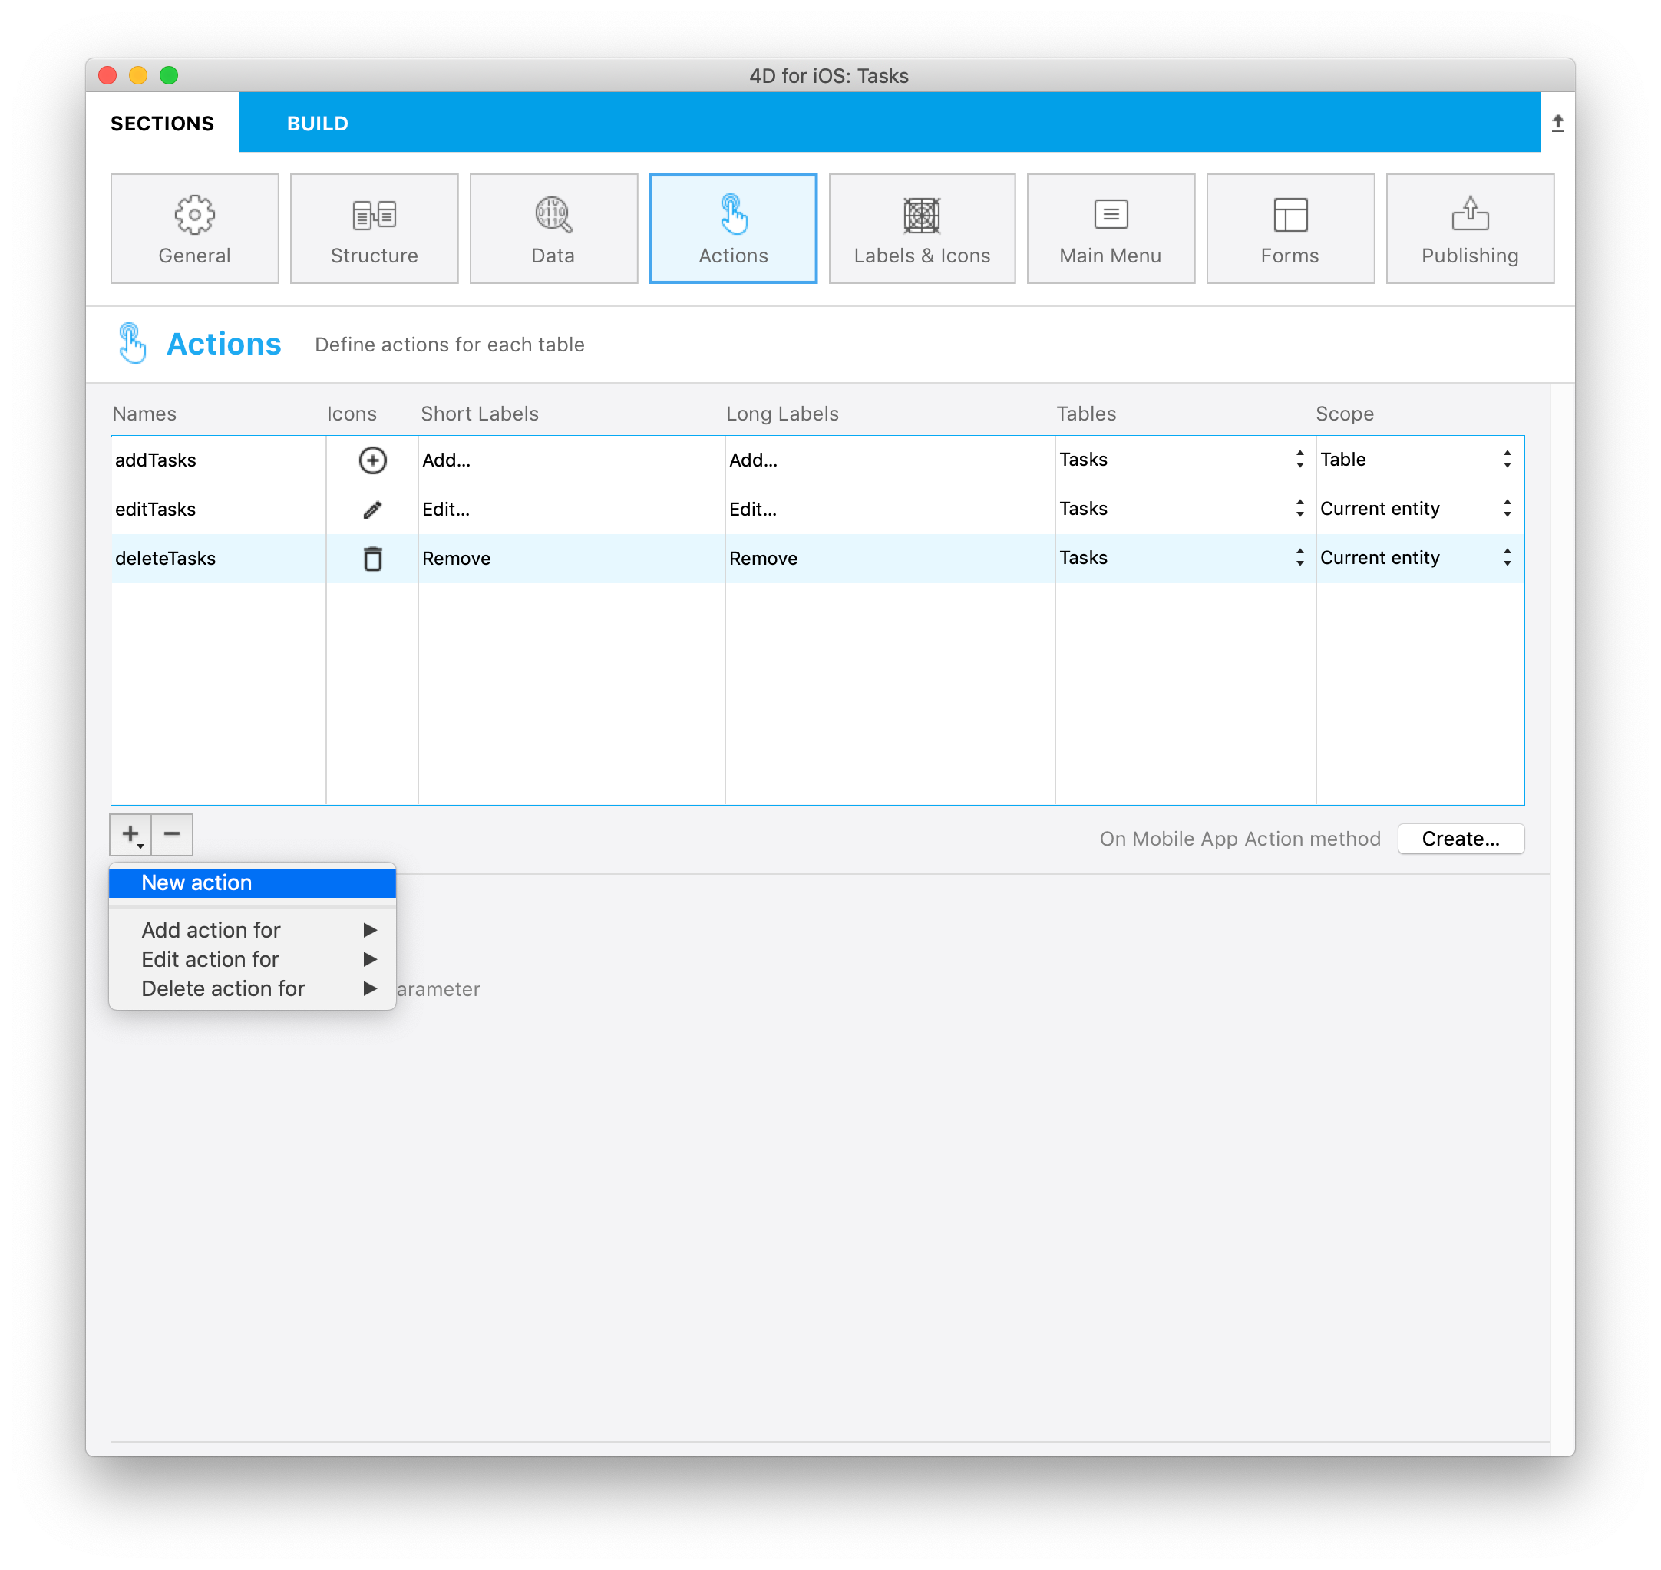Select the editTasks name cell
The height and width of the screenshot is (1570, 1661).
pos(218,509)
